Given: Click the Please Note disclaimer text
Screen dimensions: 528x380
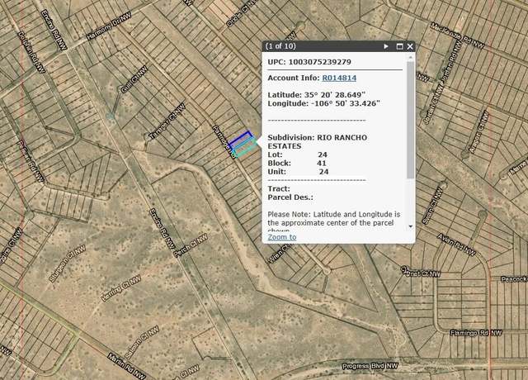Looking at the screenshot, I should pos(333,222).
